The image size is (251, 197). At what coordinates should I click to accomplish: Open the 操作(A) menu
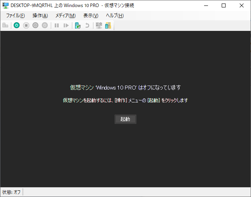pyautogui.click(x=40, y=16)
